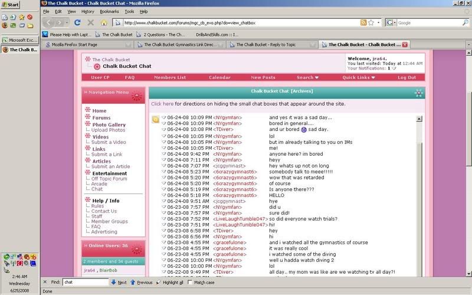Click in the Google search box
472x295 pixels.
click(x=430, y=22)
